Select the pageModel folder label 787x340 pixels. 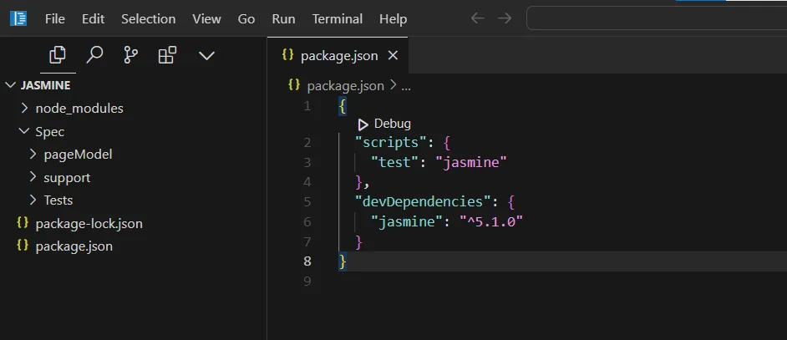[x=78, y=155]
